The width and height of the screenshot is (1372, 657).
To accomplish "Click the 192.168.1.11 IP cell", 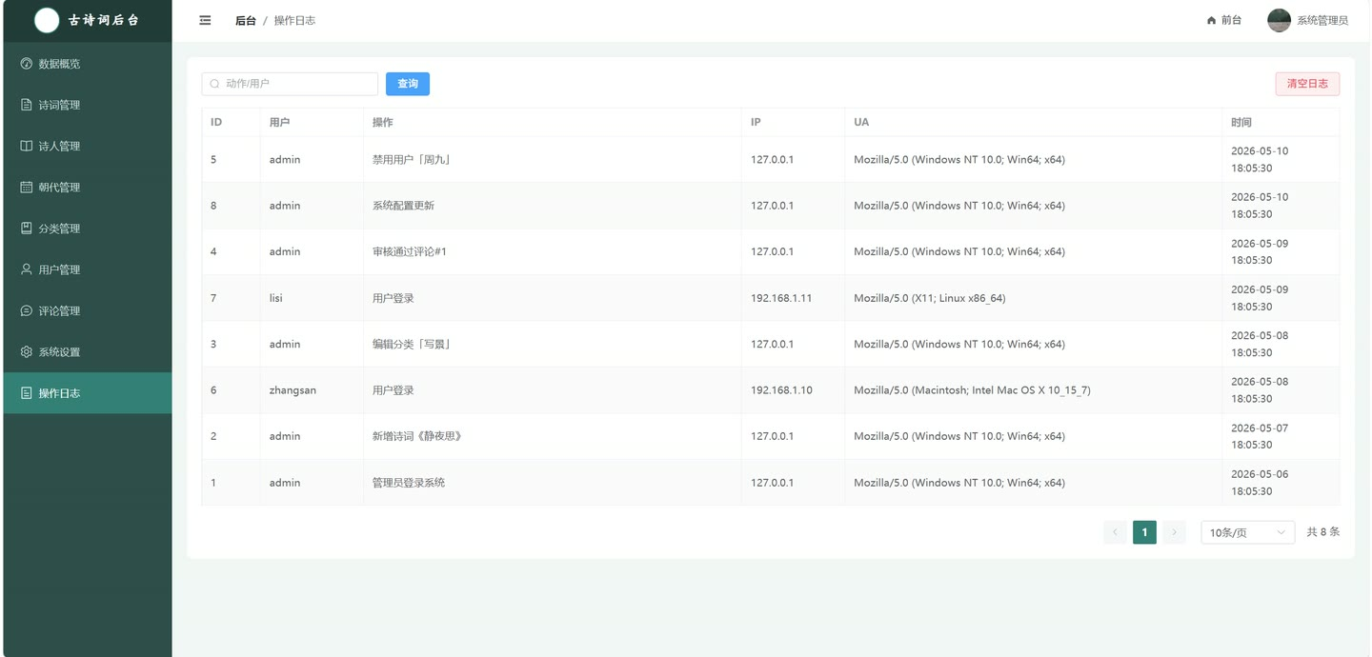I will pos(794,298).
